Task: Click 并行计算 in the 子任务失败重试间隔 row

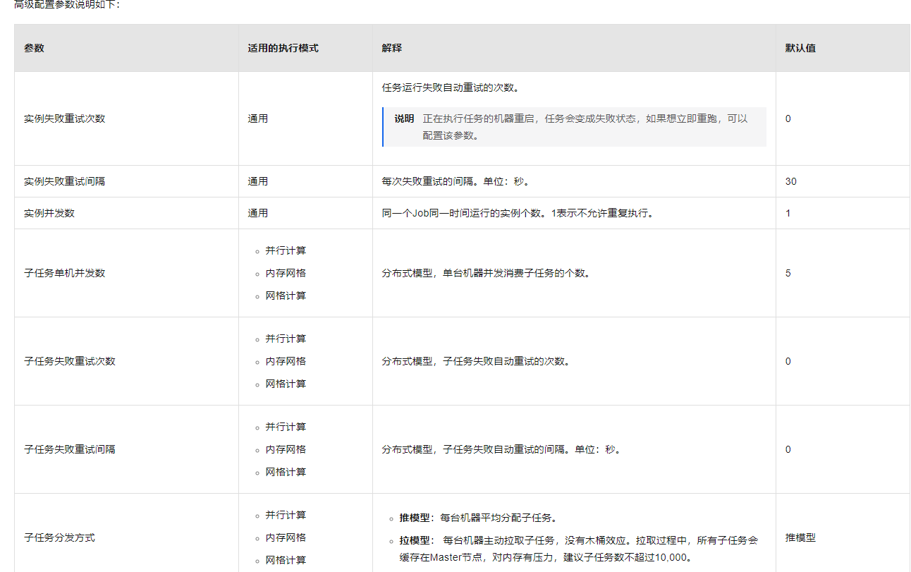Action: (x=286, y=427)
